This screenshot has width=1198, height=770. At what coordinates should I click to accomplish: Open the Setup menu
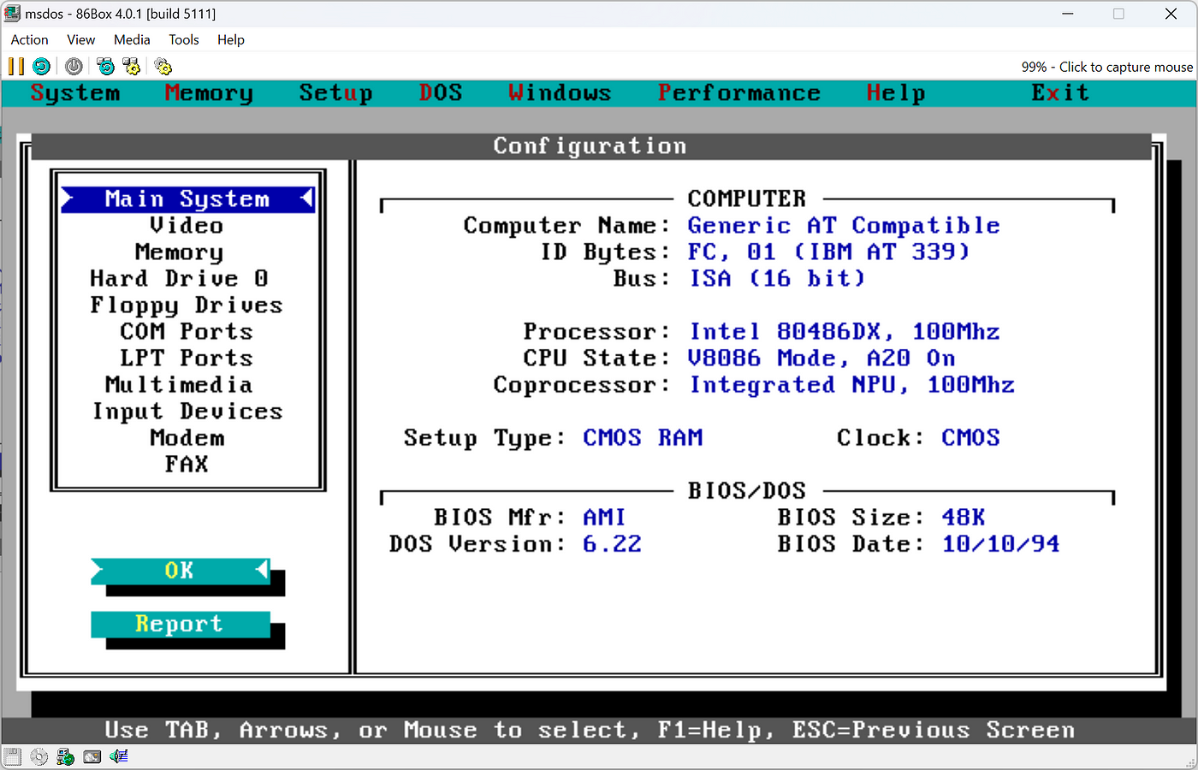point(335,92)
